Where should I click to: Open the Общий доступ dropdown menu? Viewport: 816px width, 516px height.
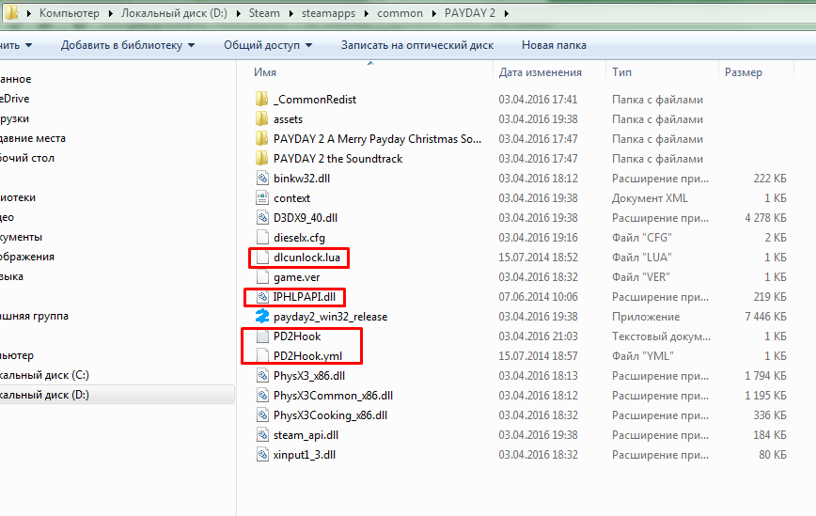point(268,45)
